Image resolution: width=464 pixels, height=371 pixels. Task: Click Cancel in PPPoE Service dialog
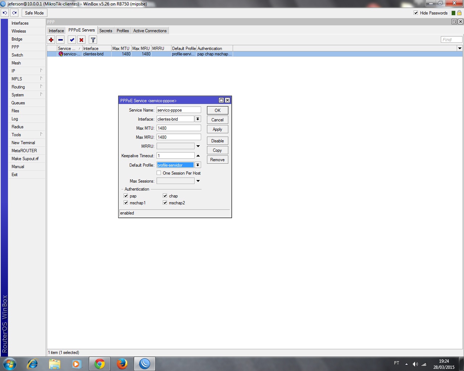217,120
